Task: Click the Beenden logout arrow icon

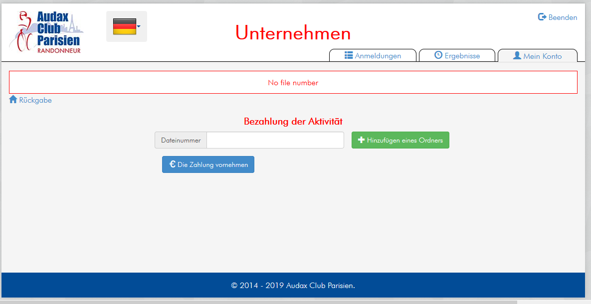Action: [542, 17]
